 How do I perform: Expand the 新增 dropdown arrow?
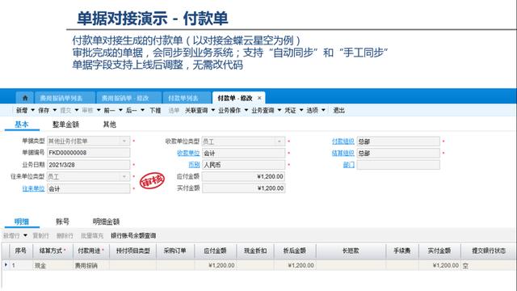[32, 110]
